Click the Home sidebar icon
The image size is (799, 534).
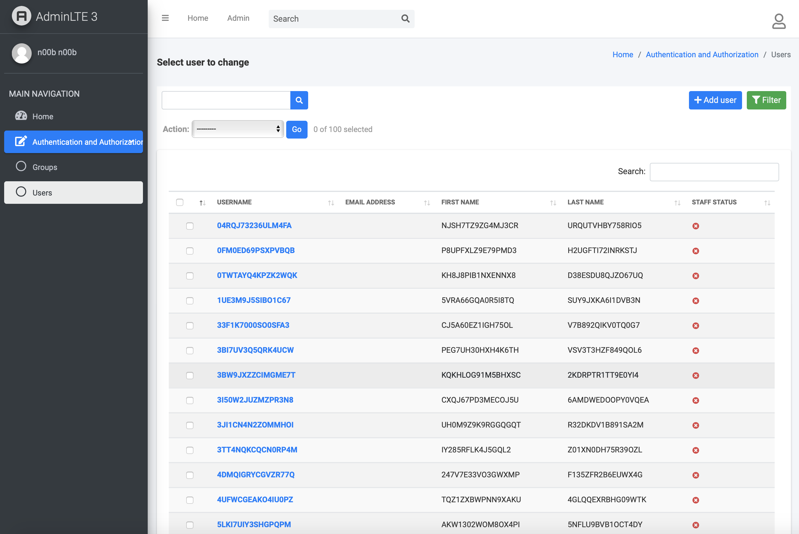(21, 116)
